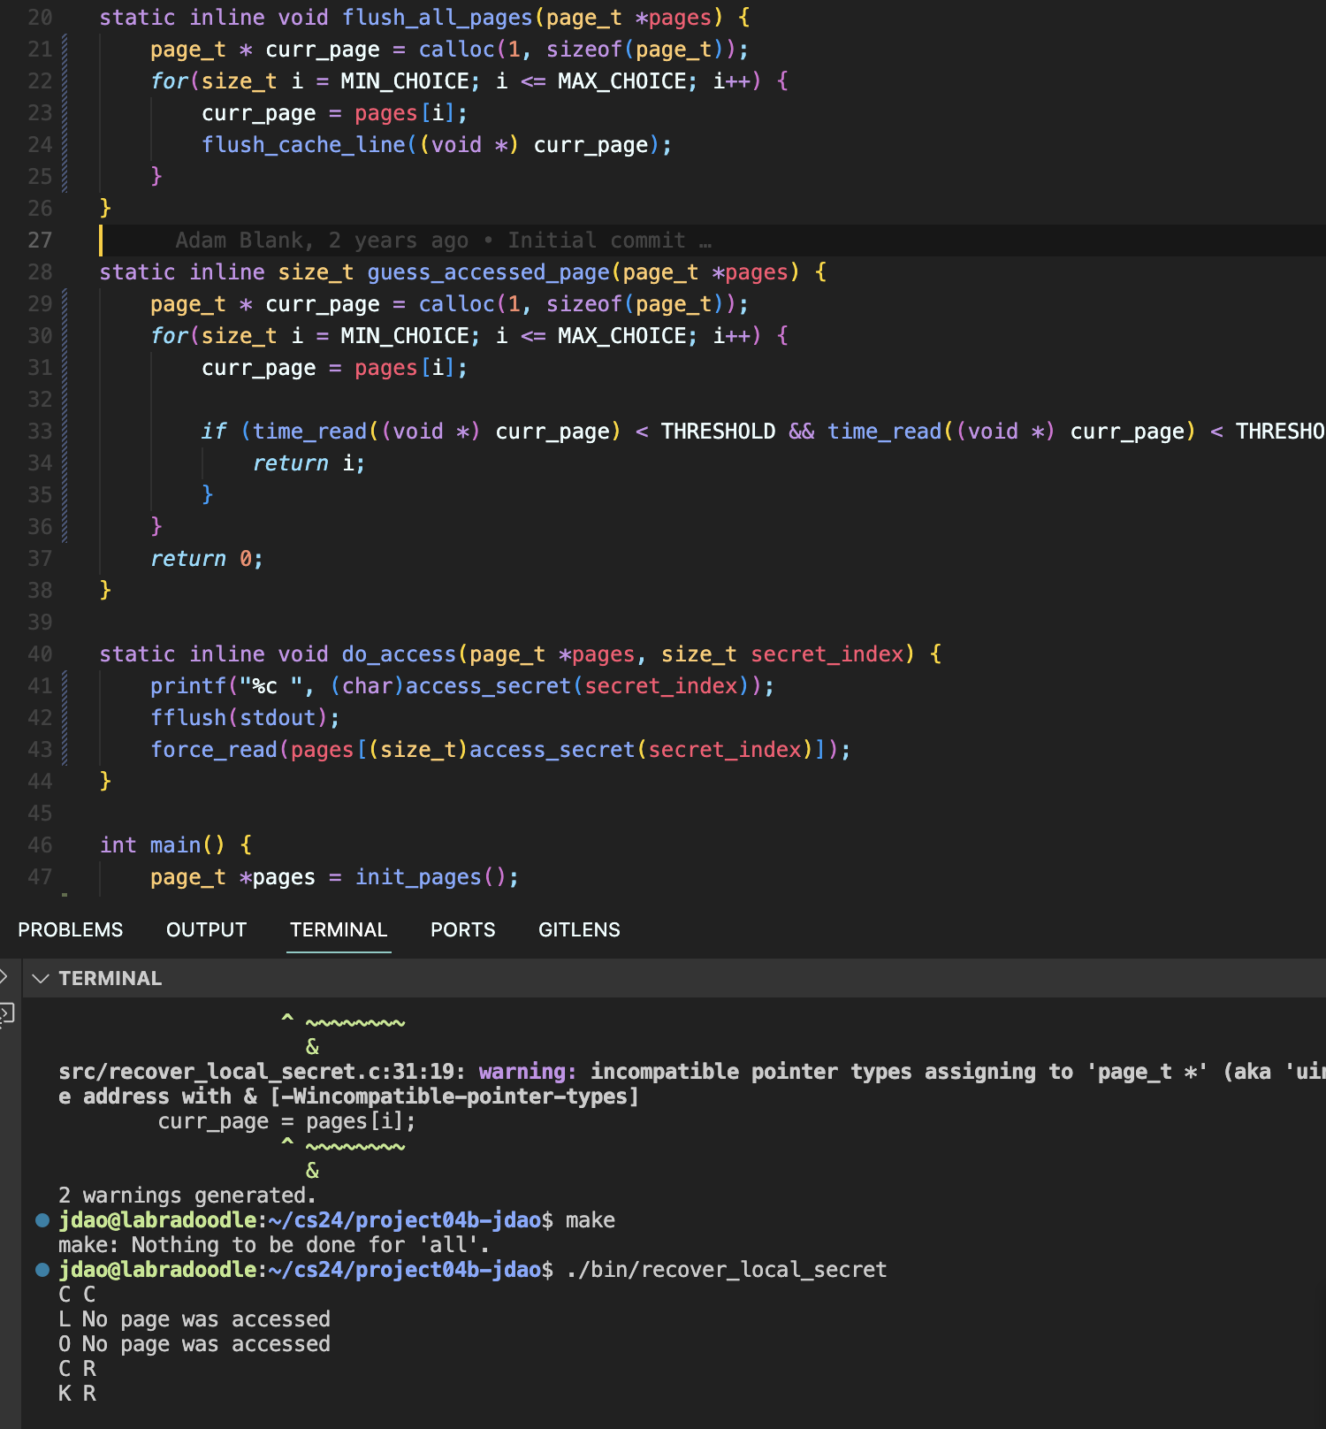
Task: Click line number 28 in the gutter
Action: (x=40, y=272)
